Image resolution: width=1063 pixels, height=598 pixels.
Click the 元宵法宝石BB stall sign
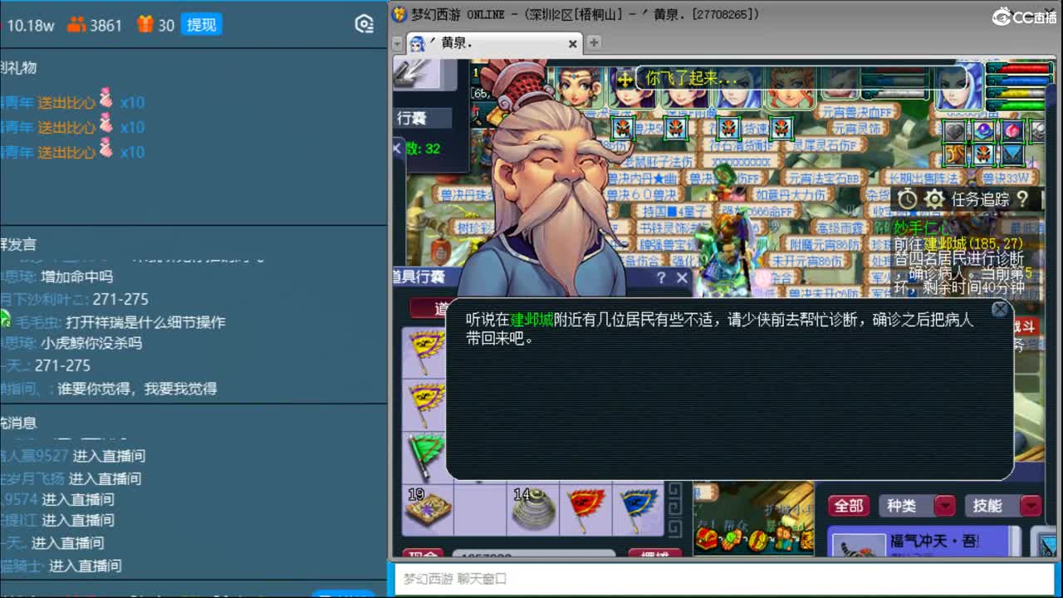tap(824, 179)
